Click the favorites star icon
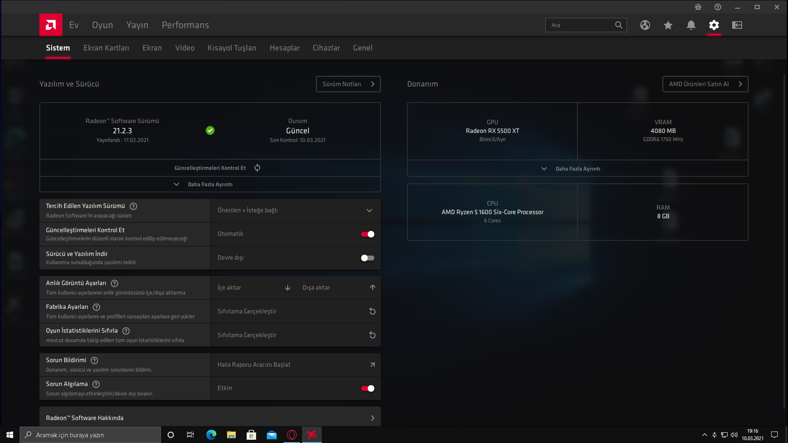 (x=668, y=25)
